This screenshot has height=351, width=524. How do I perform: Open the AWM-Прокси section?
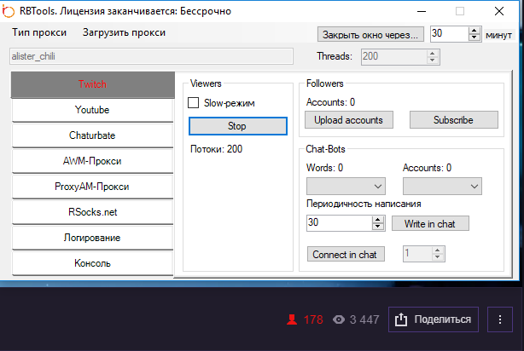coord(92,161)
